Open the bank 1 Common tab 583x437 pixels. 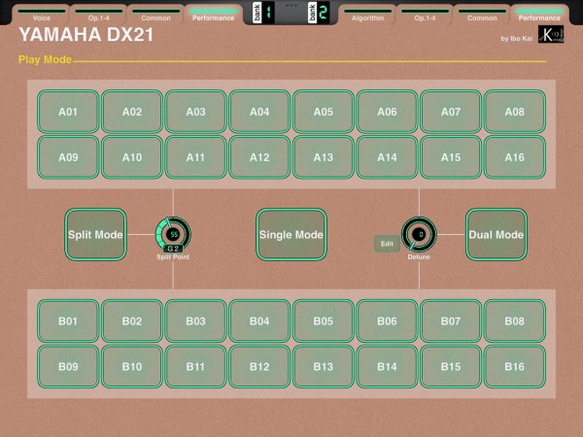pyautogui.click(x=155, y=15)
